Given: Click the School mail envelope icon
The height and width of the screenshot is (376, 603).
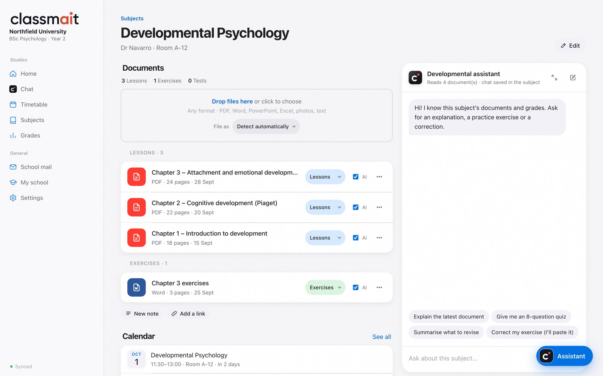Looking at the screenshot, I should [13, 167].
